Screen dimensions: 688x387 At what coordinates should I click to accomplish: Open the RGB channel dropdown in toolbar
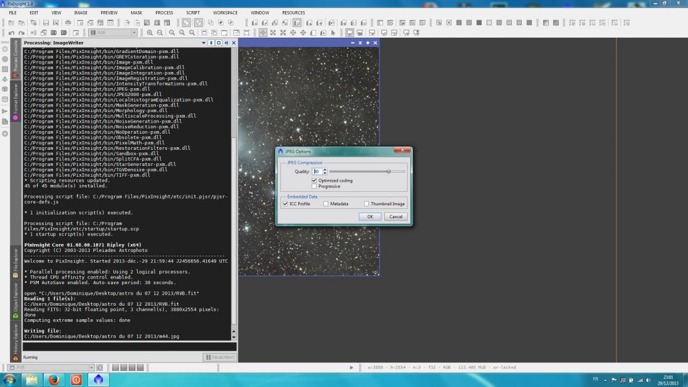tap(113, 33)
